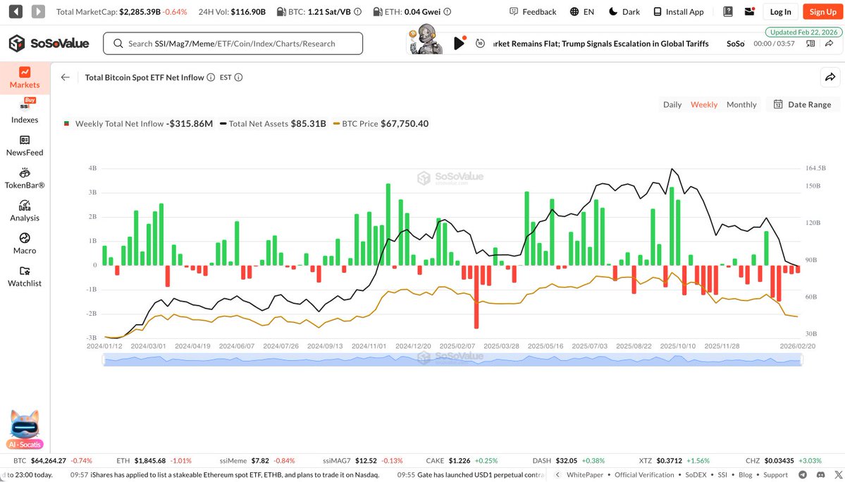Screen dimensions: 845x482
Task: Toggle BTC Price series
Action: pos(381,123)
